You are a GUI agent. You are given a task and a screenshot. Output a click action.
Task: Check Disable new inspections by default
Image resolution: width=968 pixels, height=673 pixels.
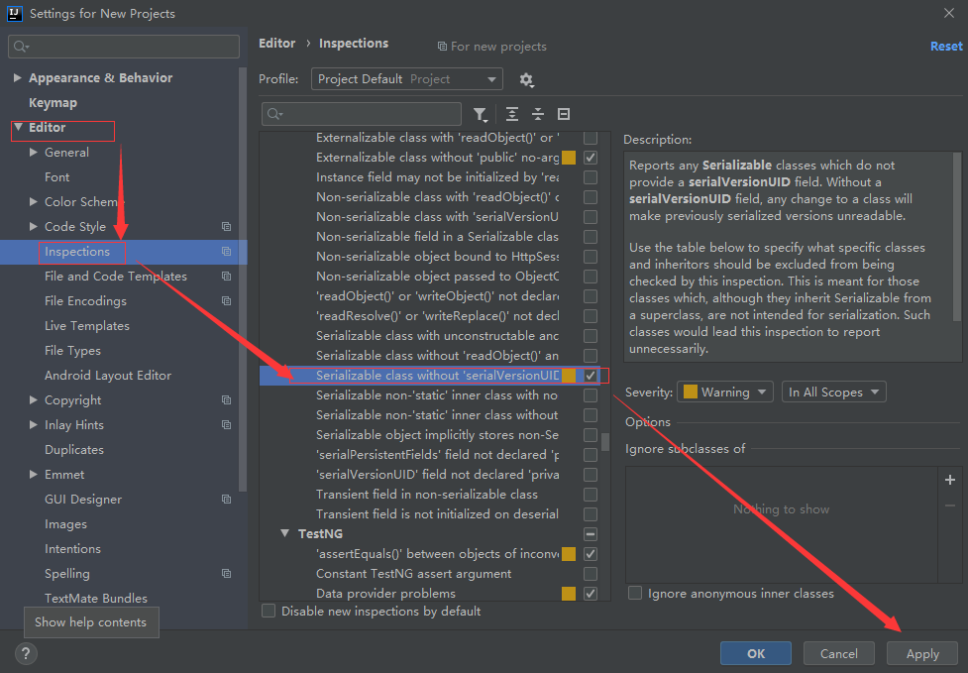[268, 611]
